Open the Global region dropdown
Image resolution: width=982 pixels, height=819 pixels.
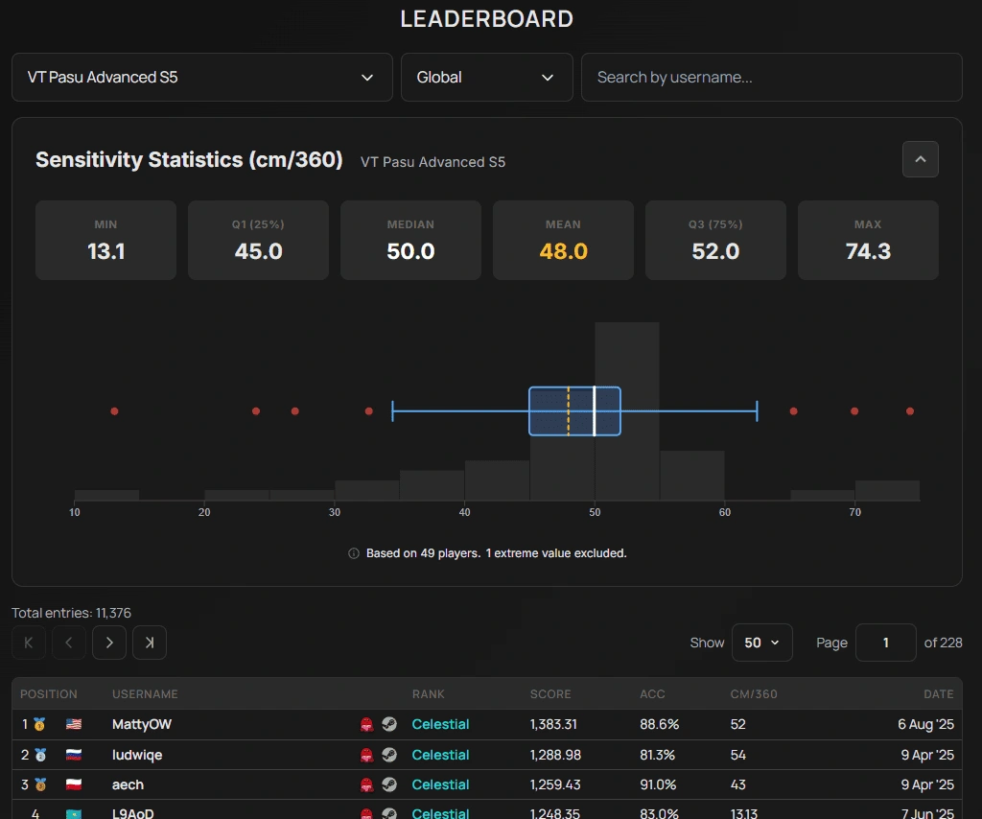[x=486, y=78]
